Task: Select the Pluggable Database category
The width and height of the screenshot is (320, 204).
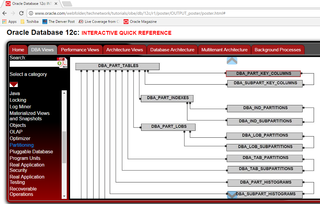Action: (x=31, y=152)
